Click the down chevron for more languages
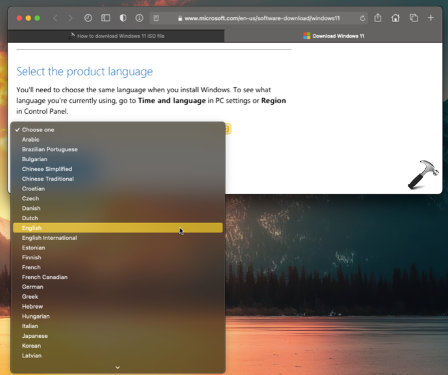 [118, 367]
